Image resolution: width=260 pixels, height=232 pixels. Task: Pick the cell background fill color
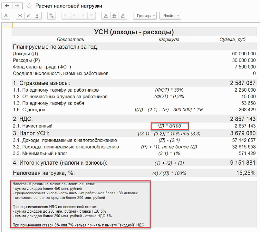[114, 15]
